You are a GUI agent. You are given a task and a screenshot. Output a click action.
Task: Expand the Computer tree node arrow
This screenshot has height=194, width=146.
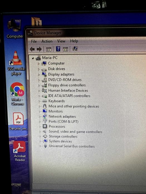click(39, 64)
